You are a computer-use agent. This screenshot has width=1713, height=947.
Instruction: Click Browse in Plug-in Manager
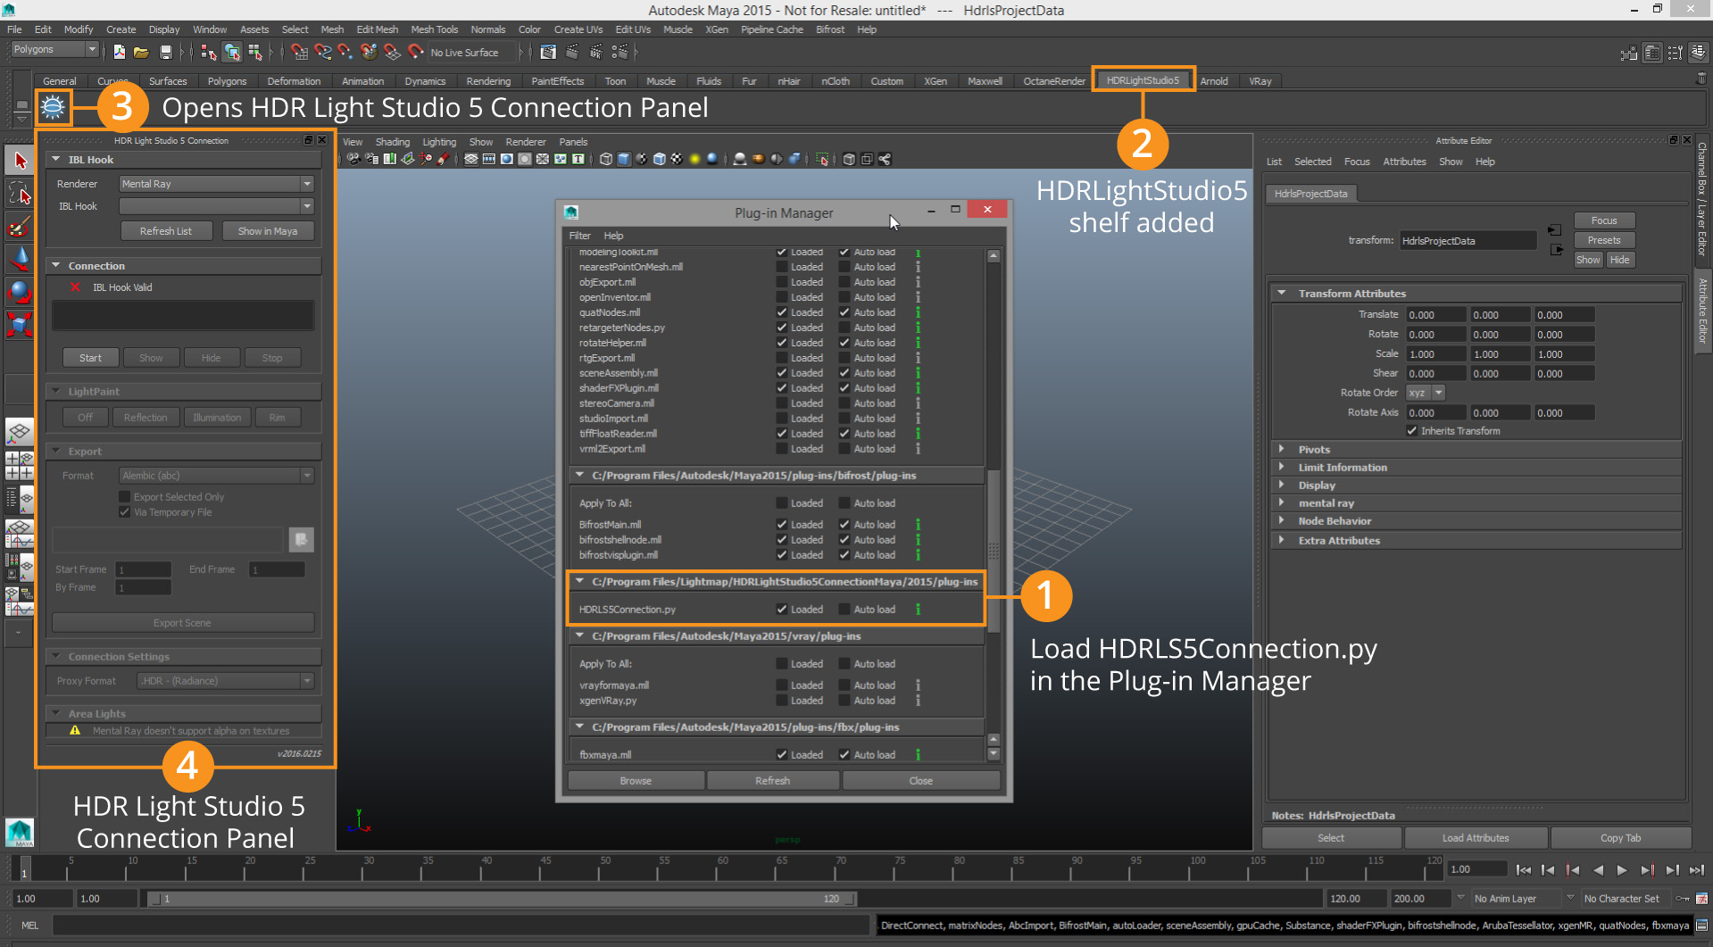[x=636, y=781]
